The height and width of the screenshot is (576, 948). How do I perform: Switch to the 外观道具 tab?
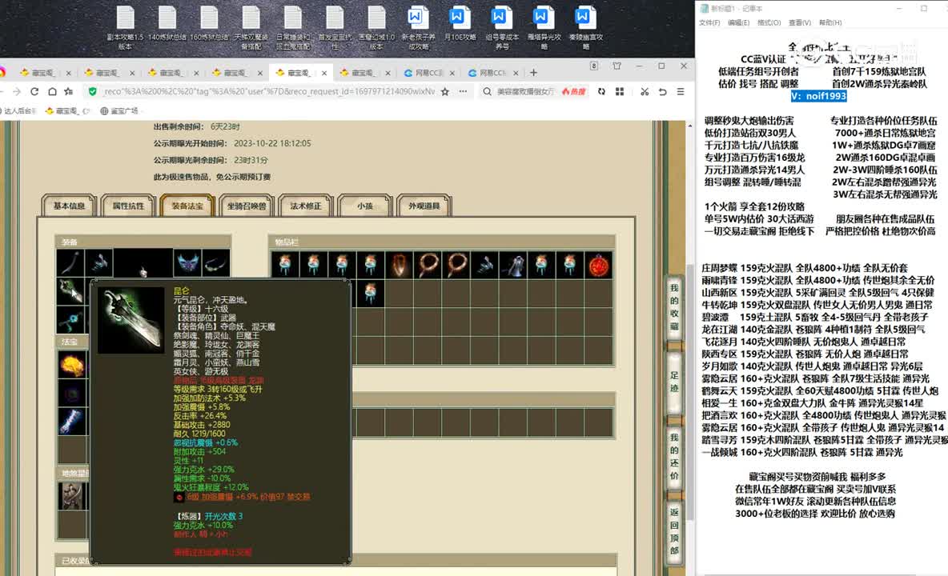[x=424, y=206]
